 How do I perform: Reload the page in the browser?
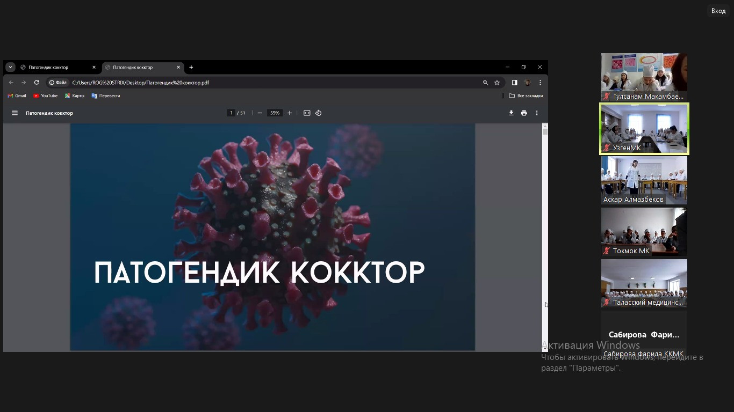(37, 83)
